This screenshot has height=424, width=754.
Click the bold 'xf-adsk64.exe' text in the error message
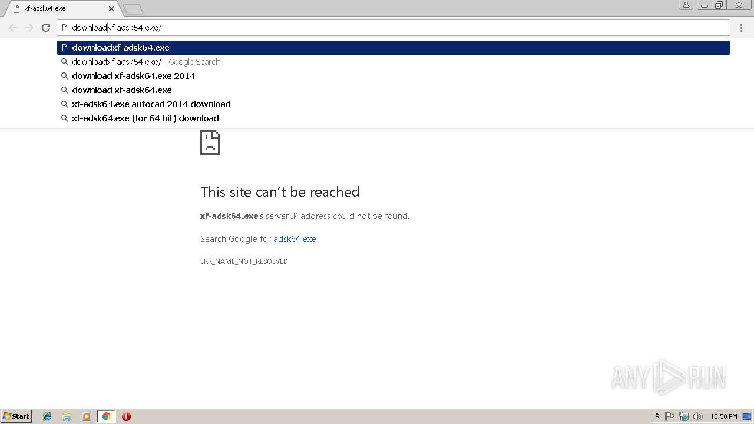(x=229, y=216)
